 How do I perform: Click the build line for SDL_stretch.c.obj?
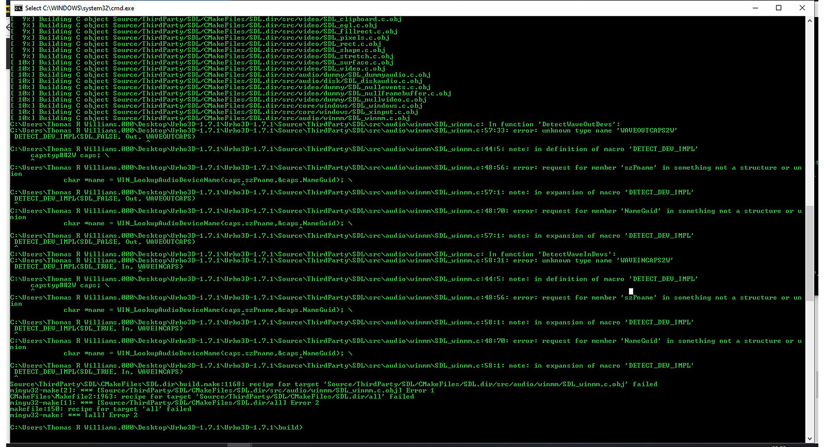click(202, 56)
